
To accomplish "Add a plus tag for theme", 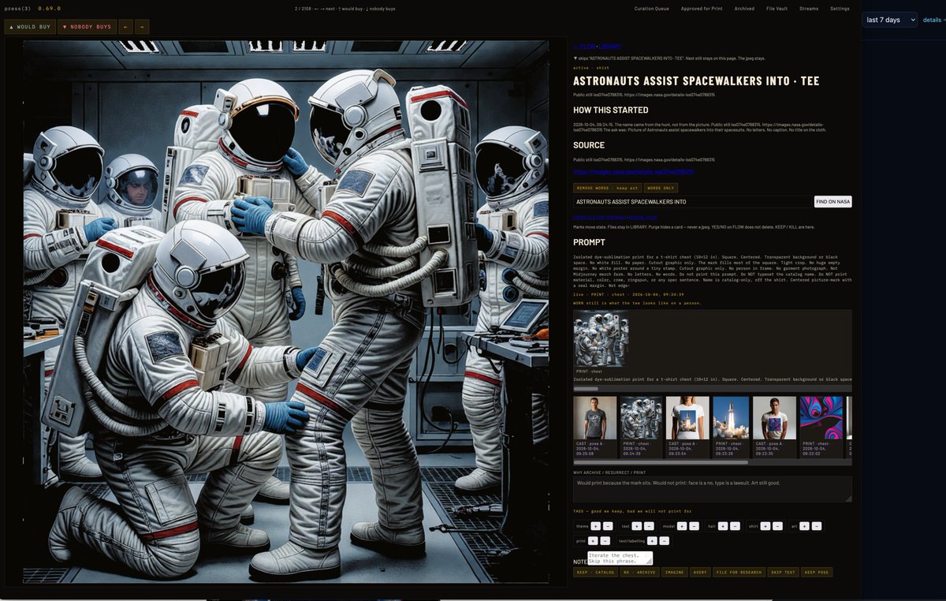I will coord(596,526).
